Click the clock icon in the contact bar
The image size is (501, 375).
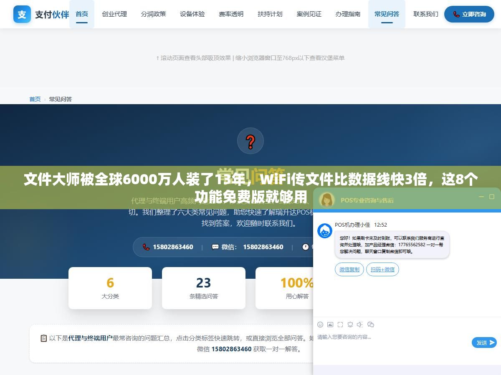pyautogui.click(x=306, y=247)
